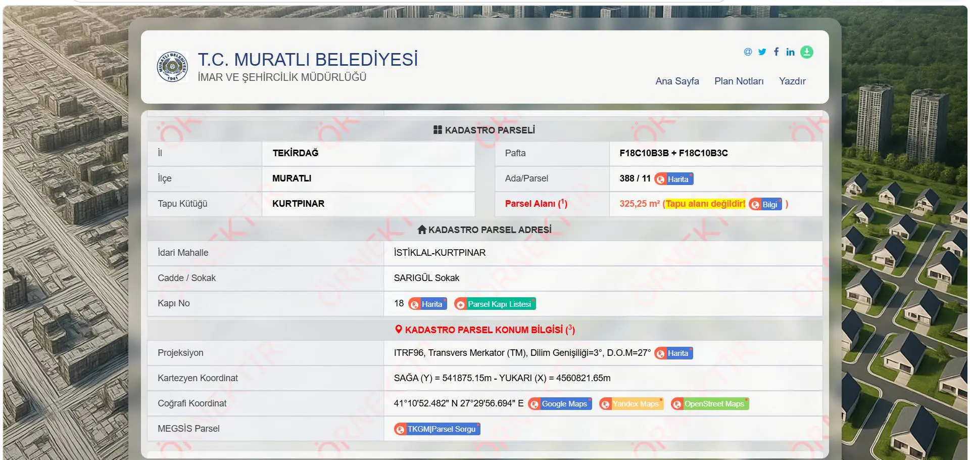
Task: Go to Ana Sayfa
Action: (x=677, y=81)
